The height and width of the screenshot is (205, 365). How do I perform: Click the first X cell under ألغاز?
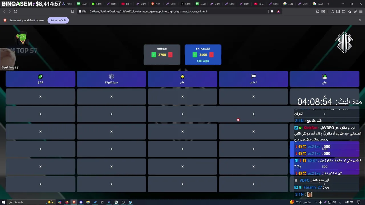[40, 97]
